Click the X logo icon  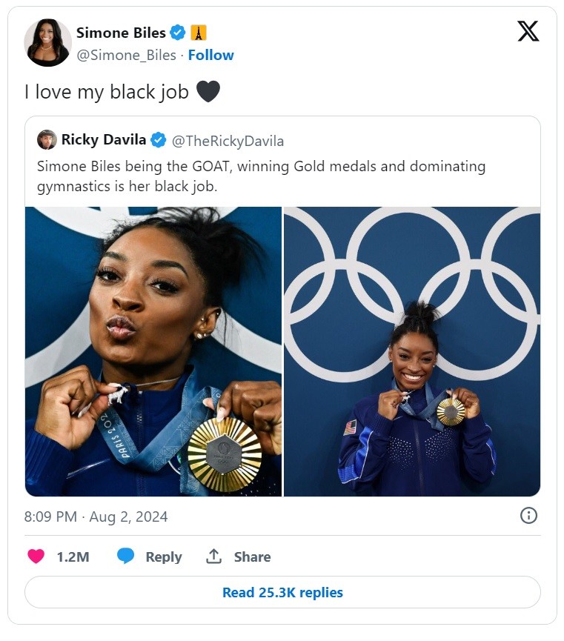point(528,31)
